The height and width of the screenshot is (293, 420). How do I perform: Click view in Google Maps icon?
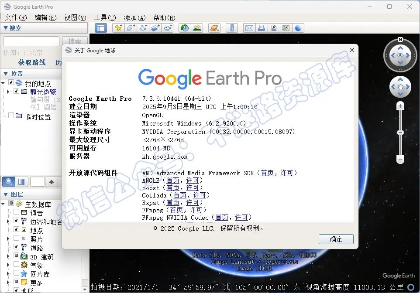pyautogui.click(x=286, y=28)
